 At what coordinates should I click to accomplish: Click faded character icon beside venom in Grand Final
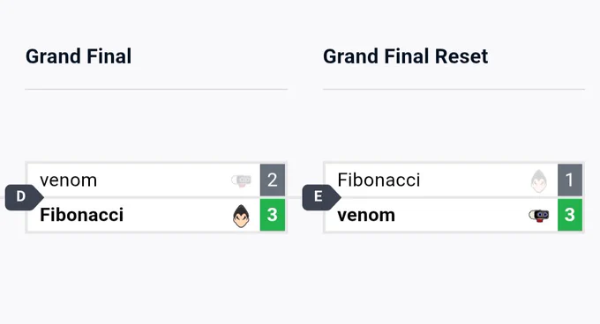click(x=241, y=180)
